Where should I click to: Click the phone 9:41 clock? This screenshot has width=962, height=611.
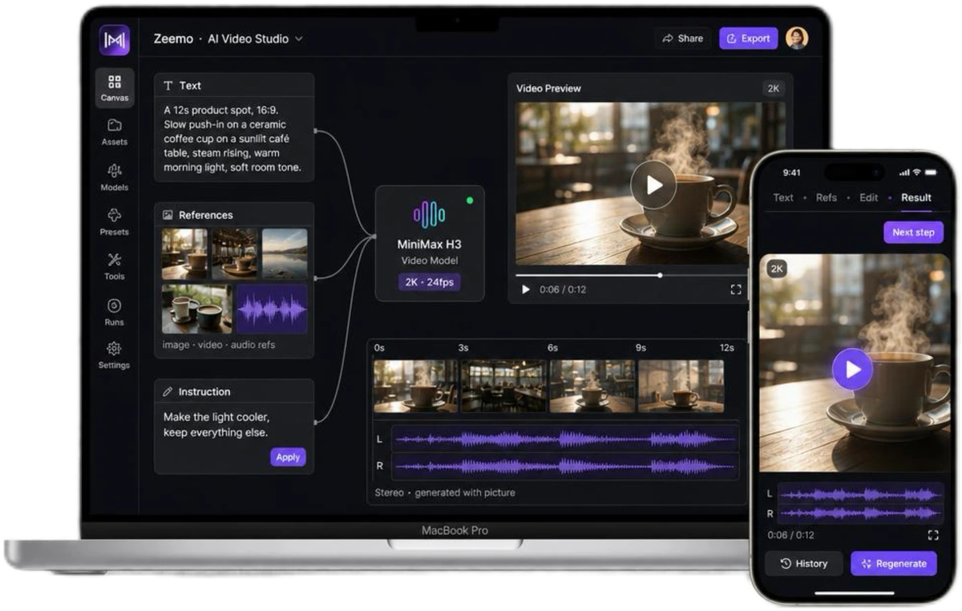point(791,172)
